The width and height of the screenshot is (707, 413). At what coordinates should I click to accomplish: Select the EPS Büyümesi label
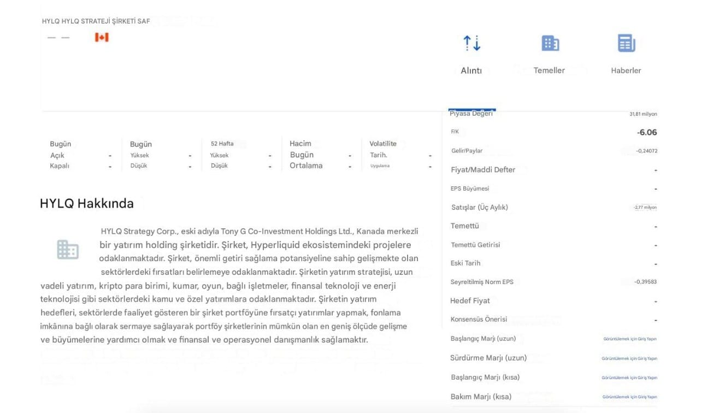pyautogui.click(x=470, y=188)
